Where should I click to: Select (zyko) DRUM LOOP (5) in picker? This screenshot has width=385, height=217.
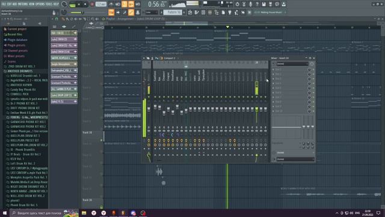point(64,95)
